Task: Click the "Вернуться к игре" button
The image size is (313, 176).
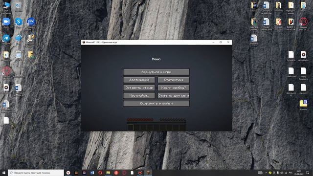Action: coord(156,72)
